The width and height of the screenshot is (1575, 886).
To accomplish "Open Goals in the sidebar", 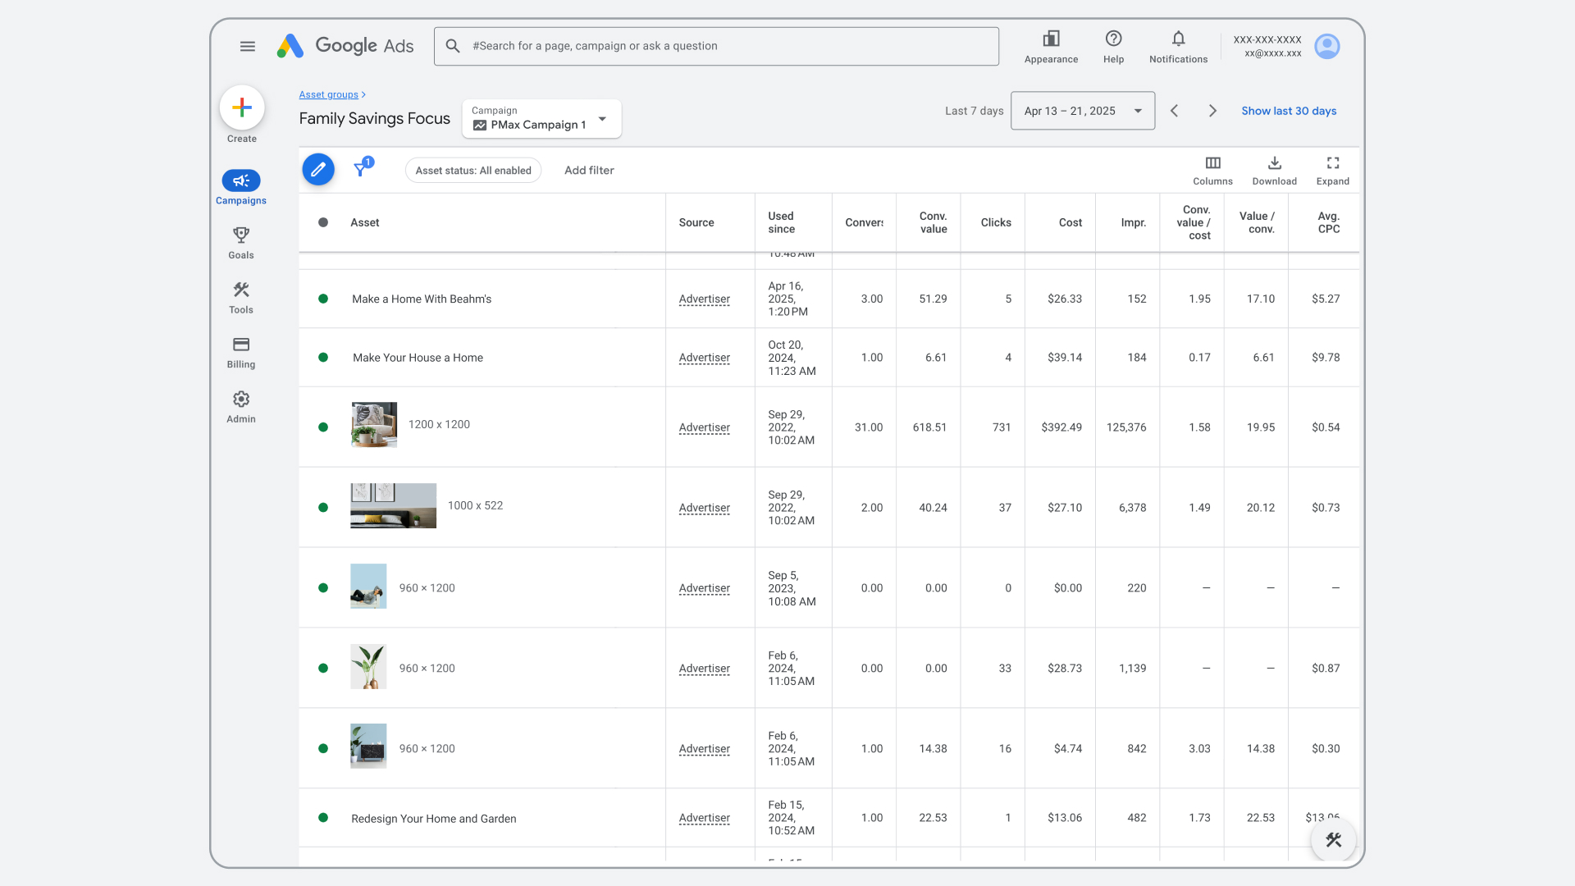I will pos(240,242).
